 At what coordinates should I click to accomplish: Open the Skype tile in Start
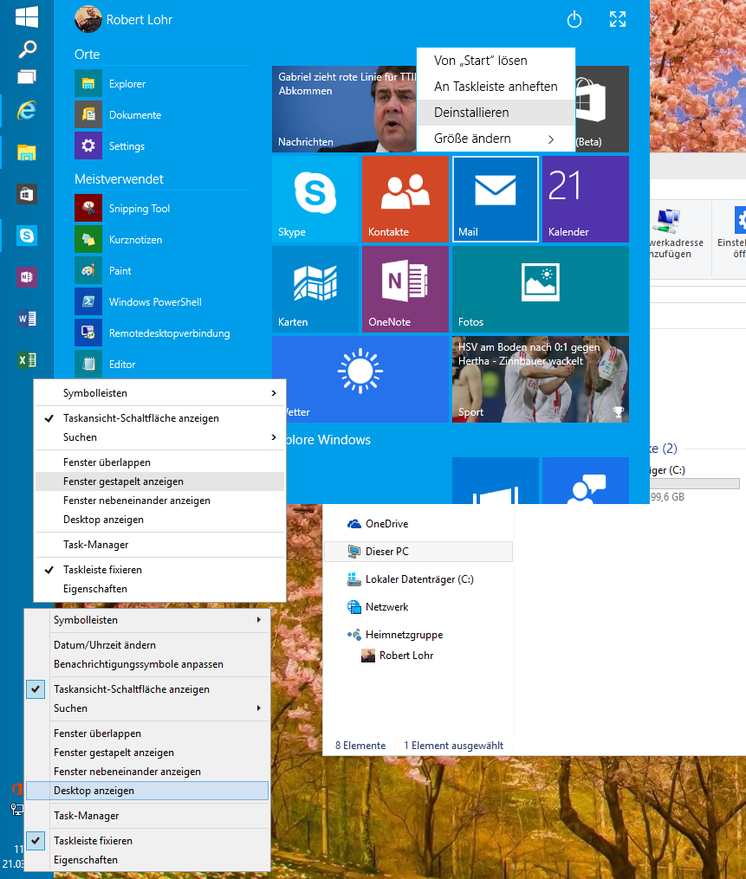[x=315, y=198]
